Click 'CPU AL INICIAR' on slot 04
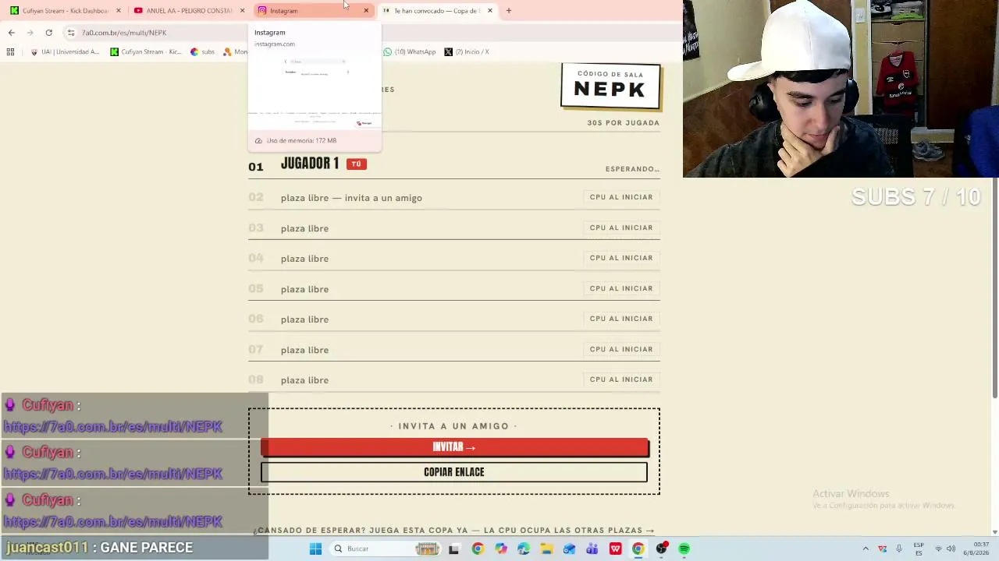The height and width of the screenshot is (561, 999). [621, 258]
